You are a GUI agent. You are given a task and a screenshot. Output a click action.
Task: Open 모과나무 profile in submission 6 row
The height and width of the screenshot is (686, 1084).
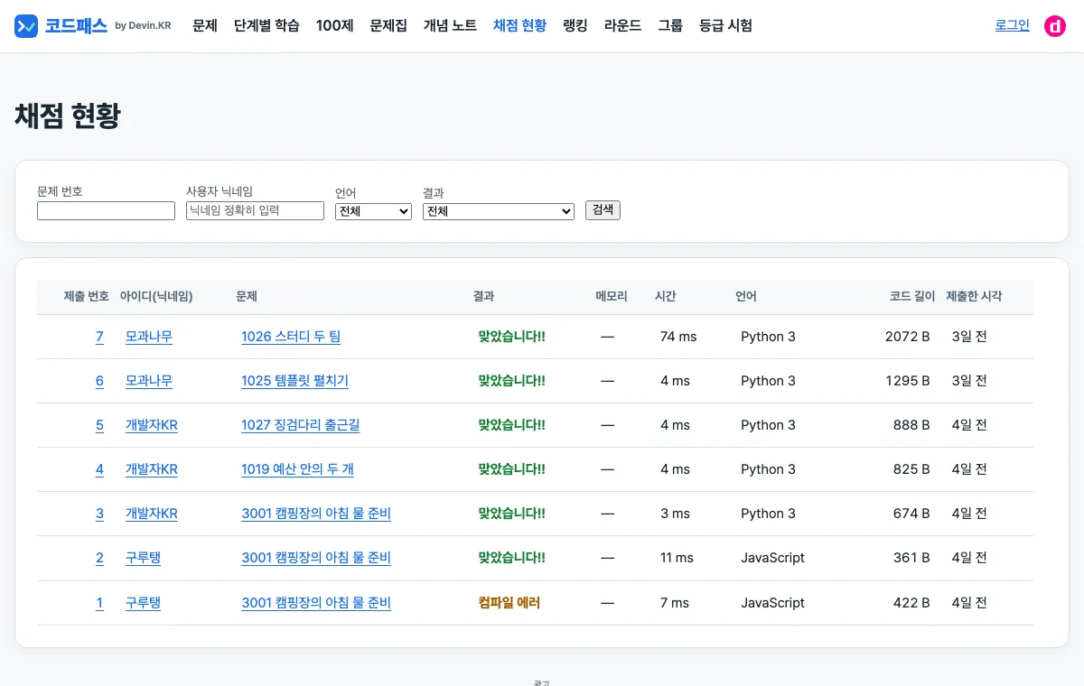click(x=149, y=381)
